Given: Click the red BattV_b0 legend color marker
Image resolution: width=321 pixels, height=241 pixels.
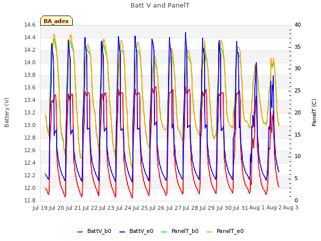Looking at the screenshot, I should tap(80, 232).
